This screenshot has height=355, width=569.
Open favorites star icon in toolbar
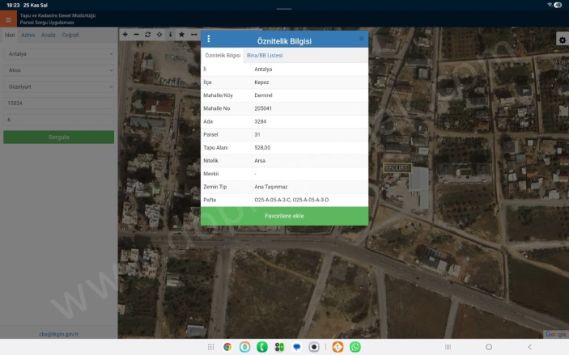point(181,35)
